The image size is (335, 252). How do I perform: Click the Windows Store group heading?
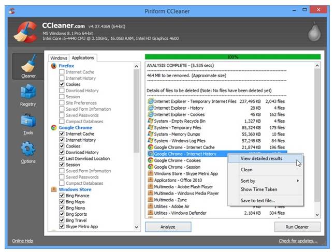(75, 189)
